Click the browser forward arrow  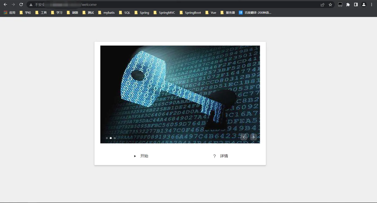(x=13, y=5)
